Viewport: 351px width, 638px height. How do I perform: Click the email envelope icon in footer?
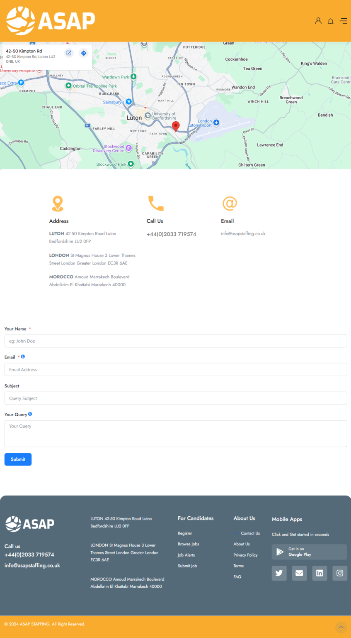(x=299, y=573)
